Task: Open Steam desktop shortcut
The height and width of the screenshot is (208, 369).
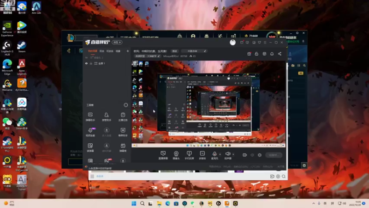Action: (22, 47)
